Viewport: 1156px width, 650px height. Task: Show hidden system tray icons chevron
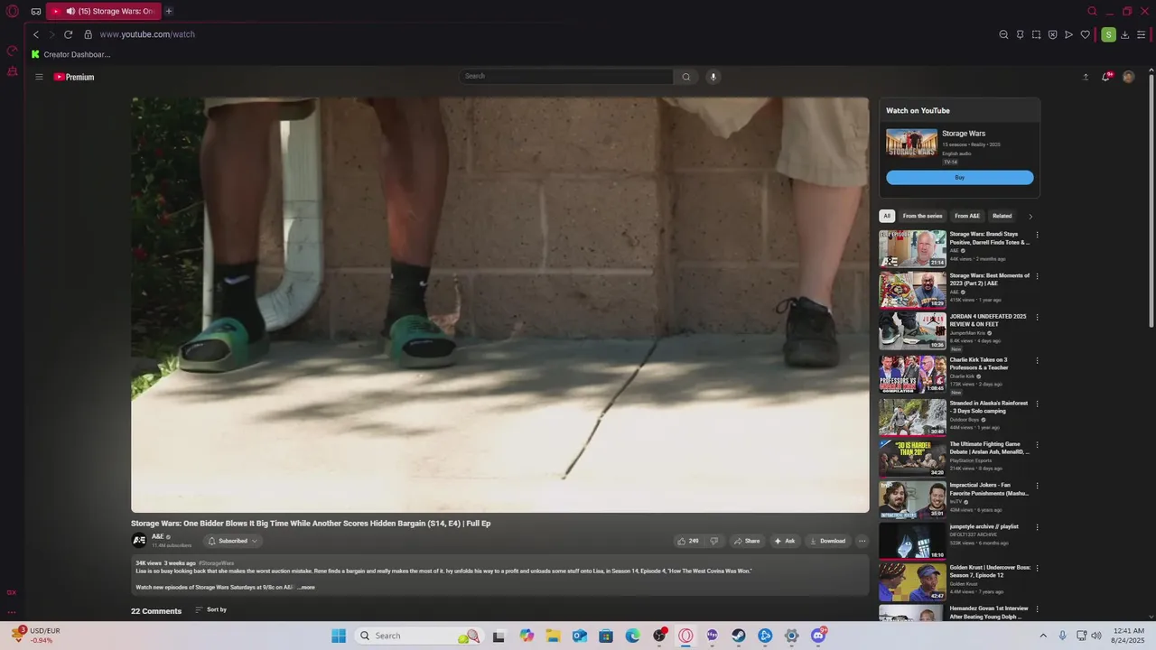point(1043,636)
